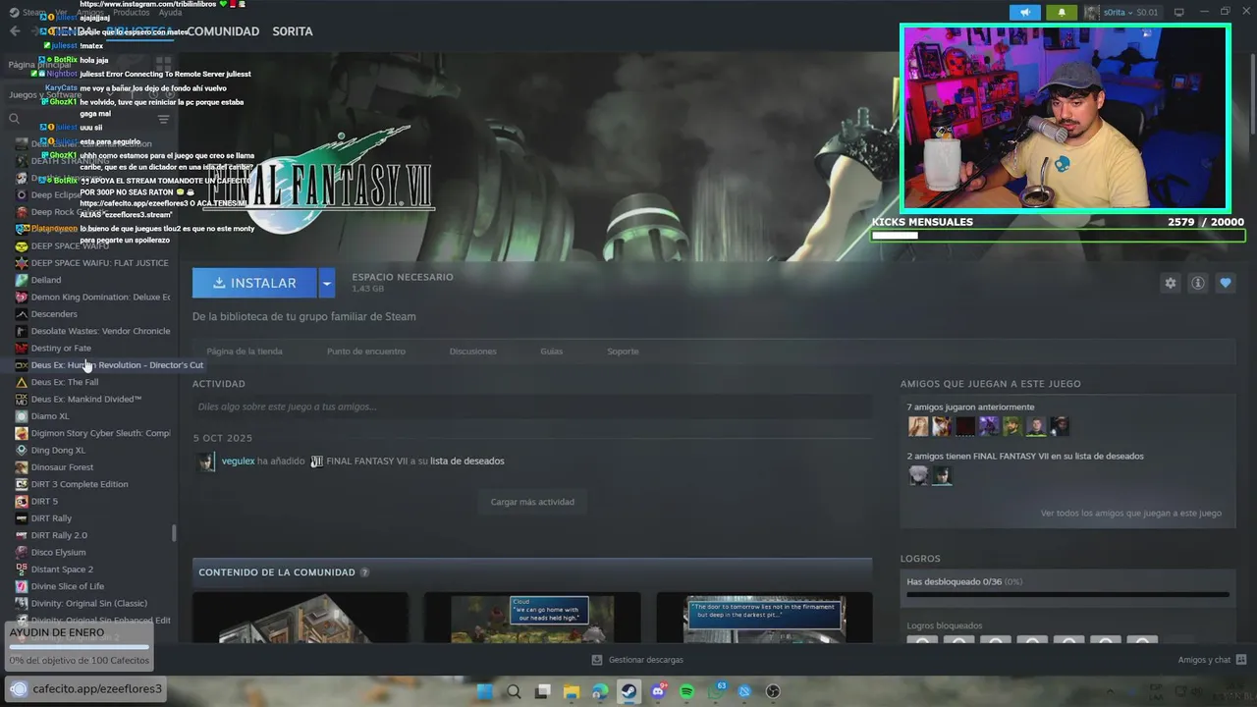Screen dimensions: 1257x707
Task: Open Ver todos los amigos que juegan link
Action: (1131, 514)
